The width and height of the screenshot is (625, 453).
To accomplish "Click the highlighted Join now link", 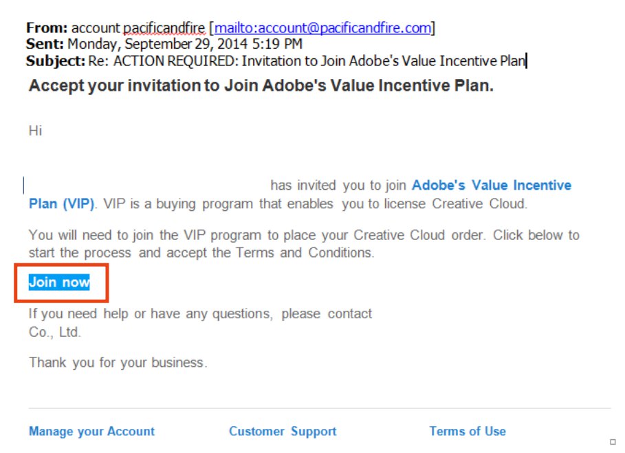I will coord(59,282).
